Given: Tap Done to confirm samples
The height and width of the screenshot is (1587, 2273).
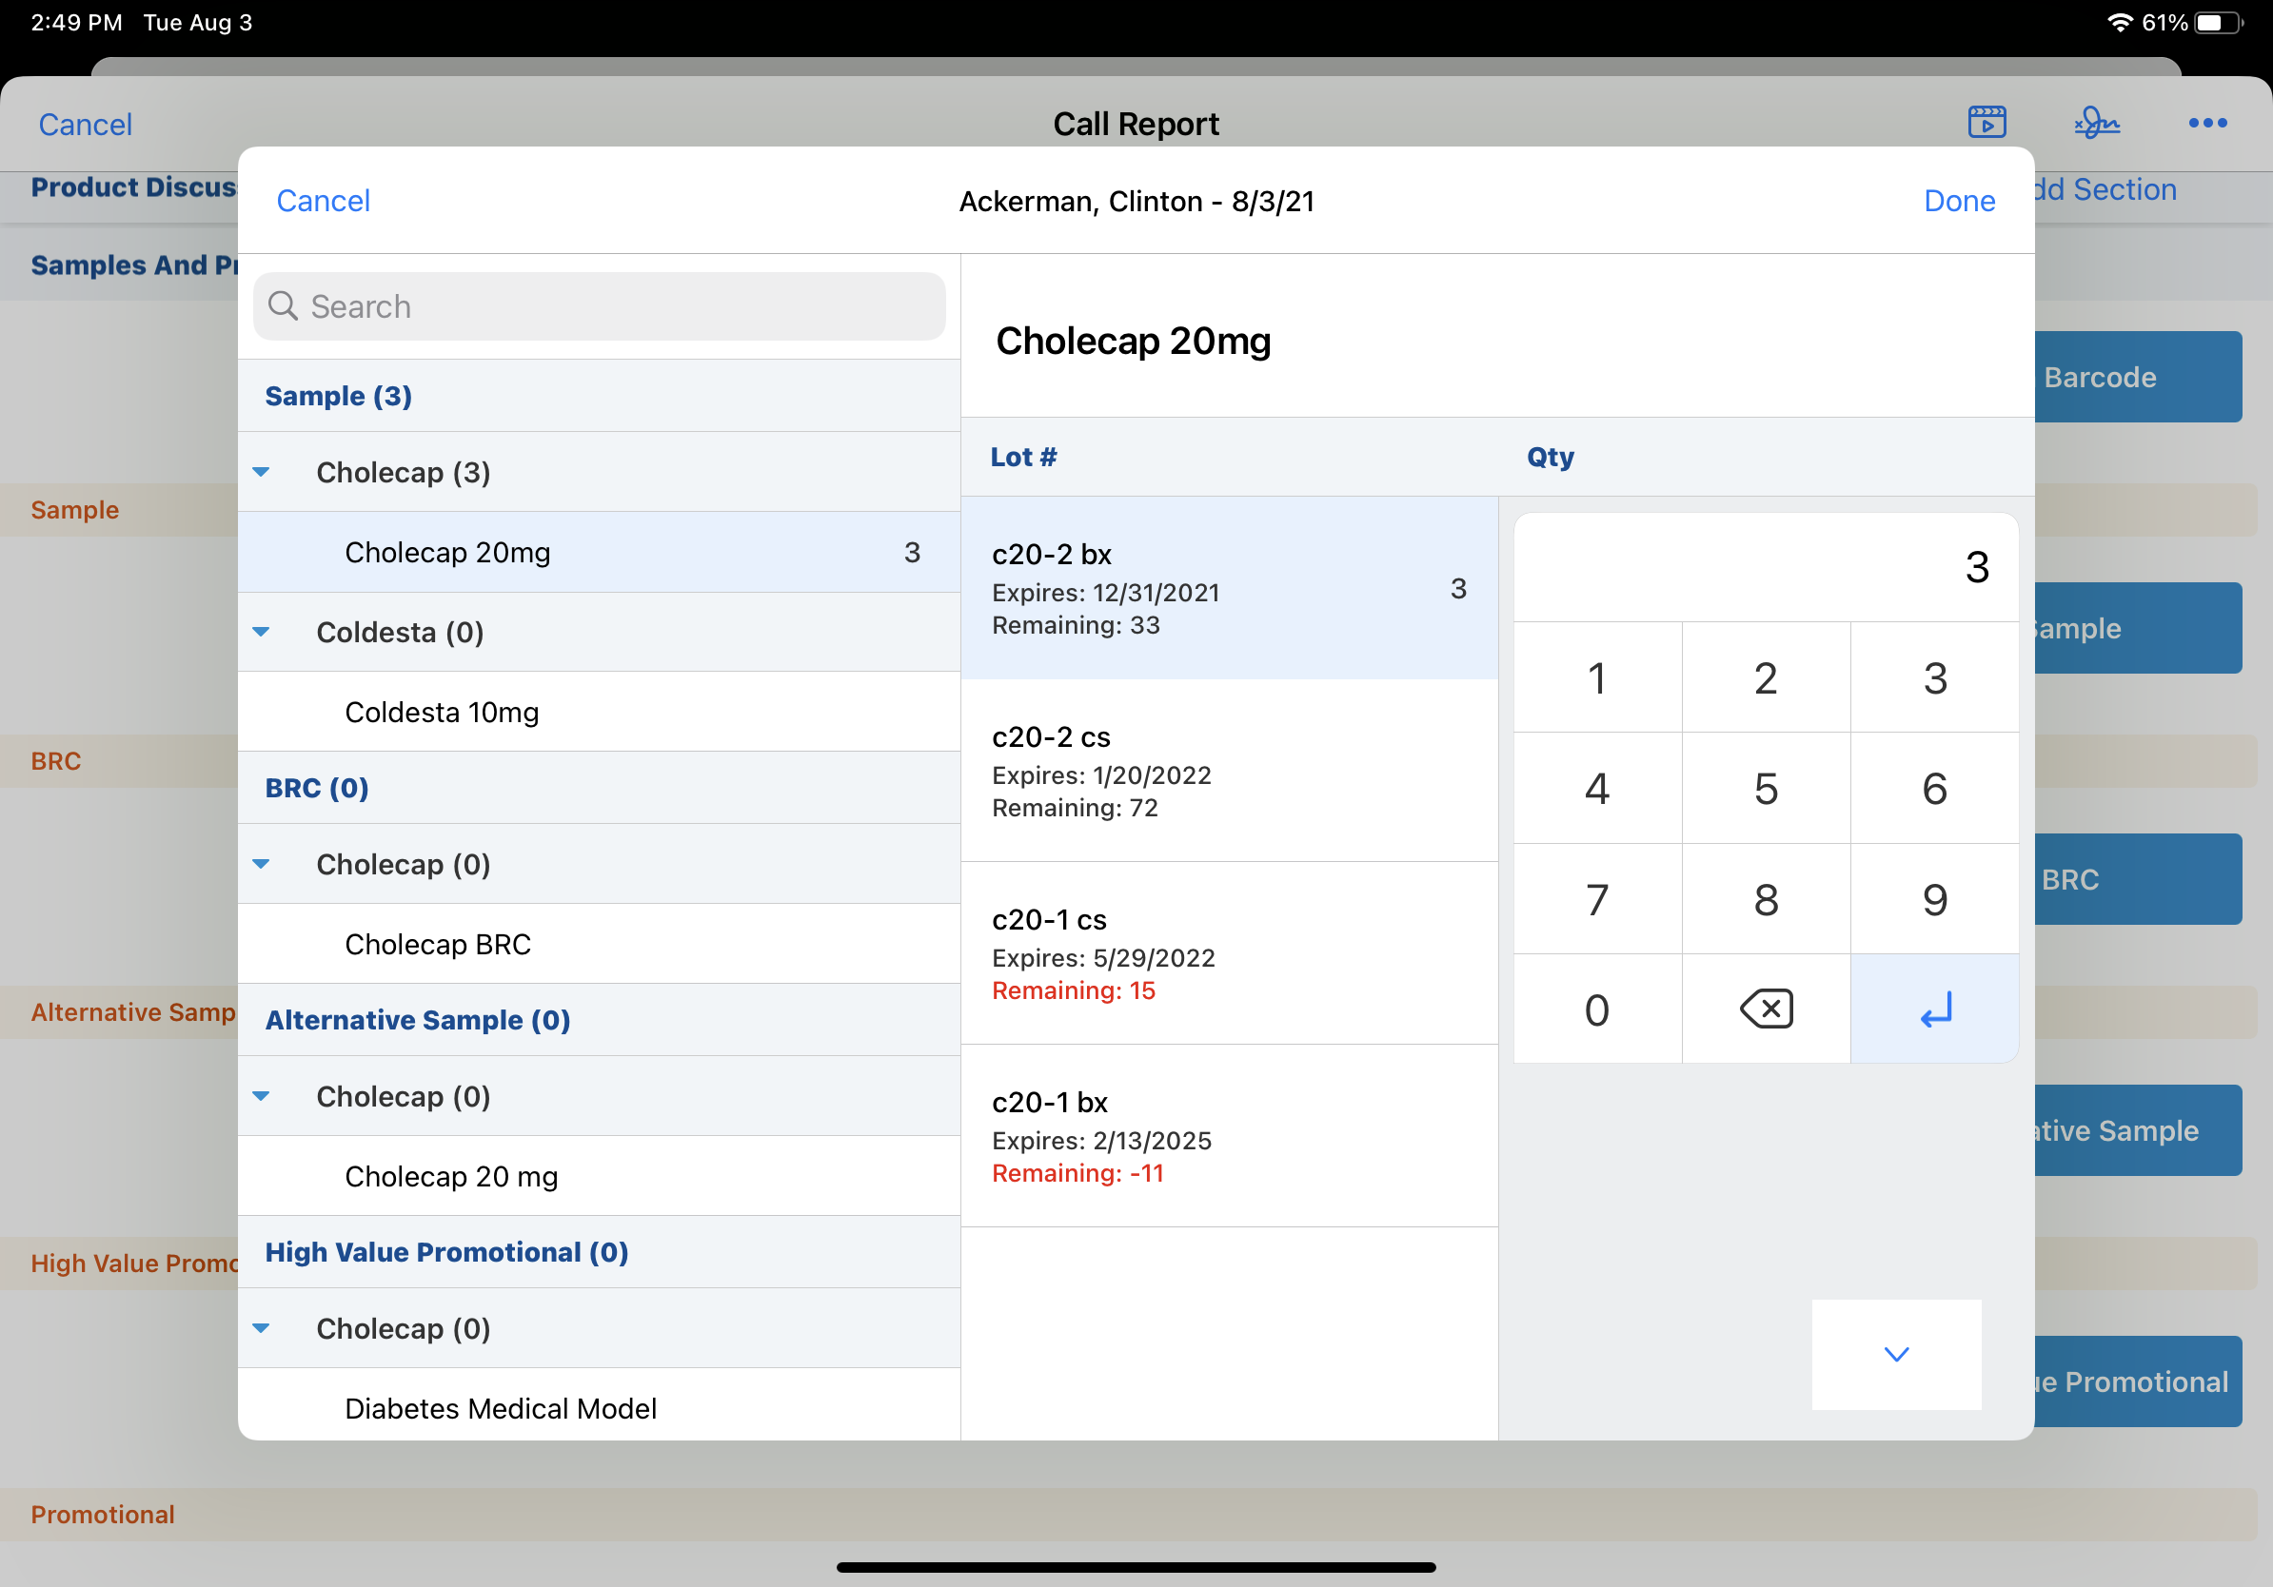Looking at the screenshot, I should pos(1958,201).
